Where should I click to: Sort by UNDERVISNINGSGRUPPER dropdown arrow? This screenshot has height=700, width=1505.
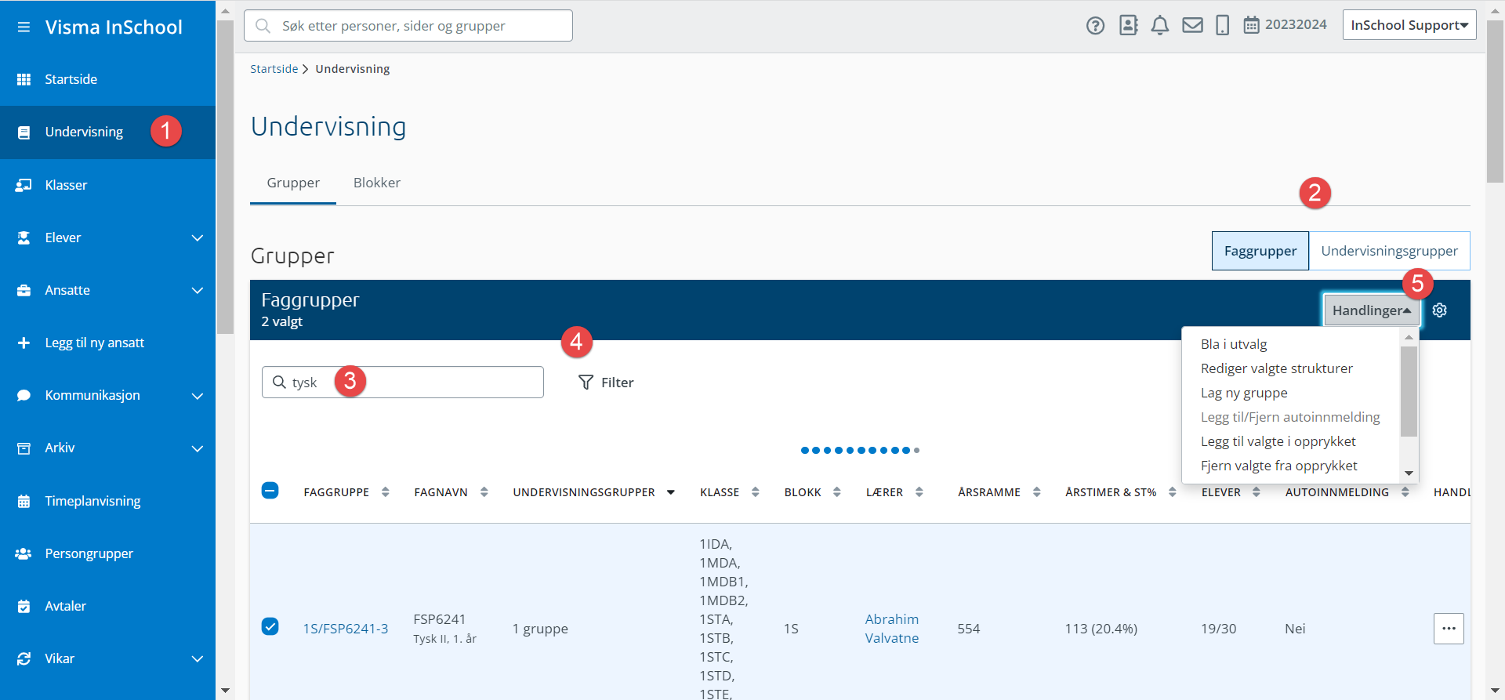coord(671,492)
